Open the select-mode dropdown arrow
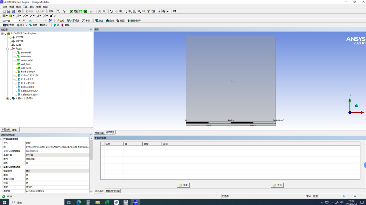366x205 pixels. tap(66, 11)
